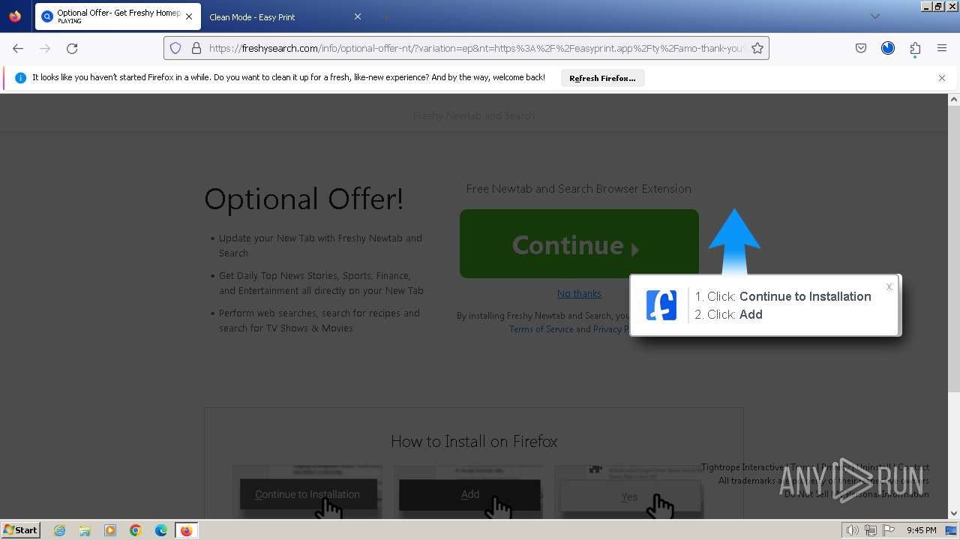960x540 pixels.
Task: Click the How to Install on Firefox heading
Action: point(474,441)
